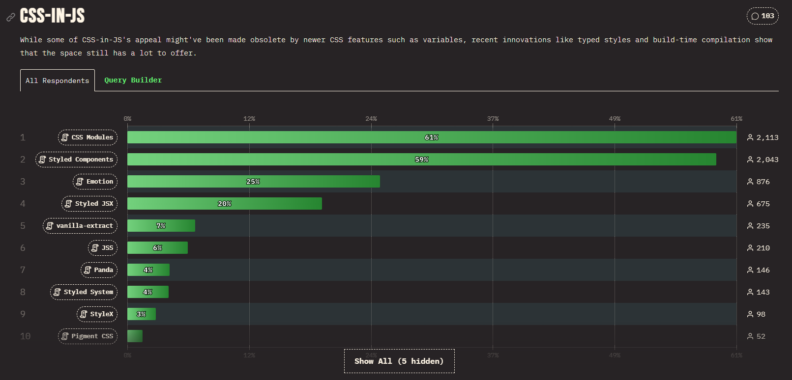Click the note icon in Styled System label
Screen dimensions: 792x380
(x=57, y=292)
